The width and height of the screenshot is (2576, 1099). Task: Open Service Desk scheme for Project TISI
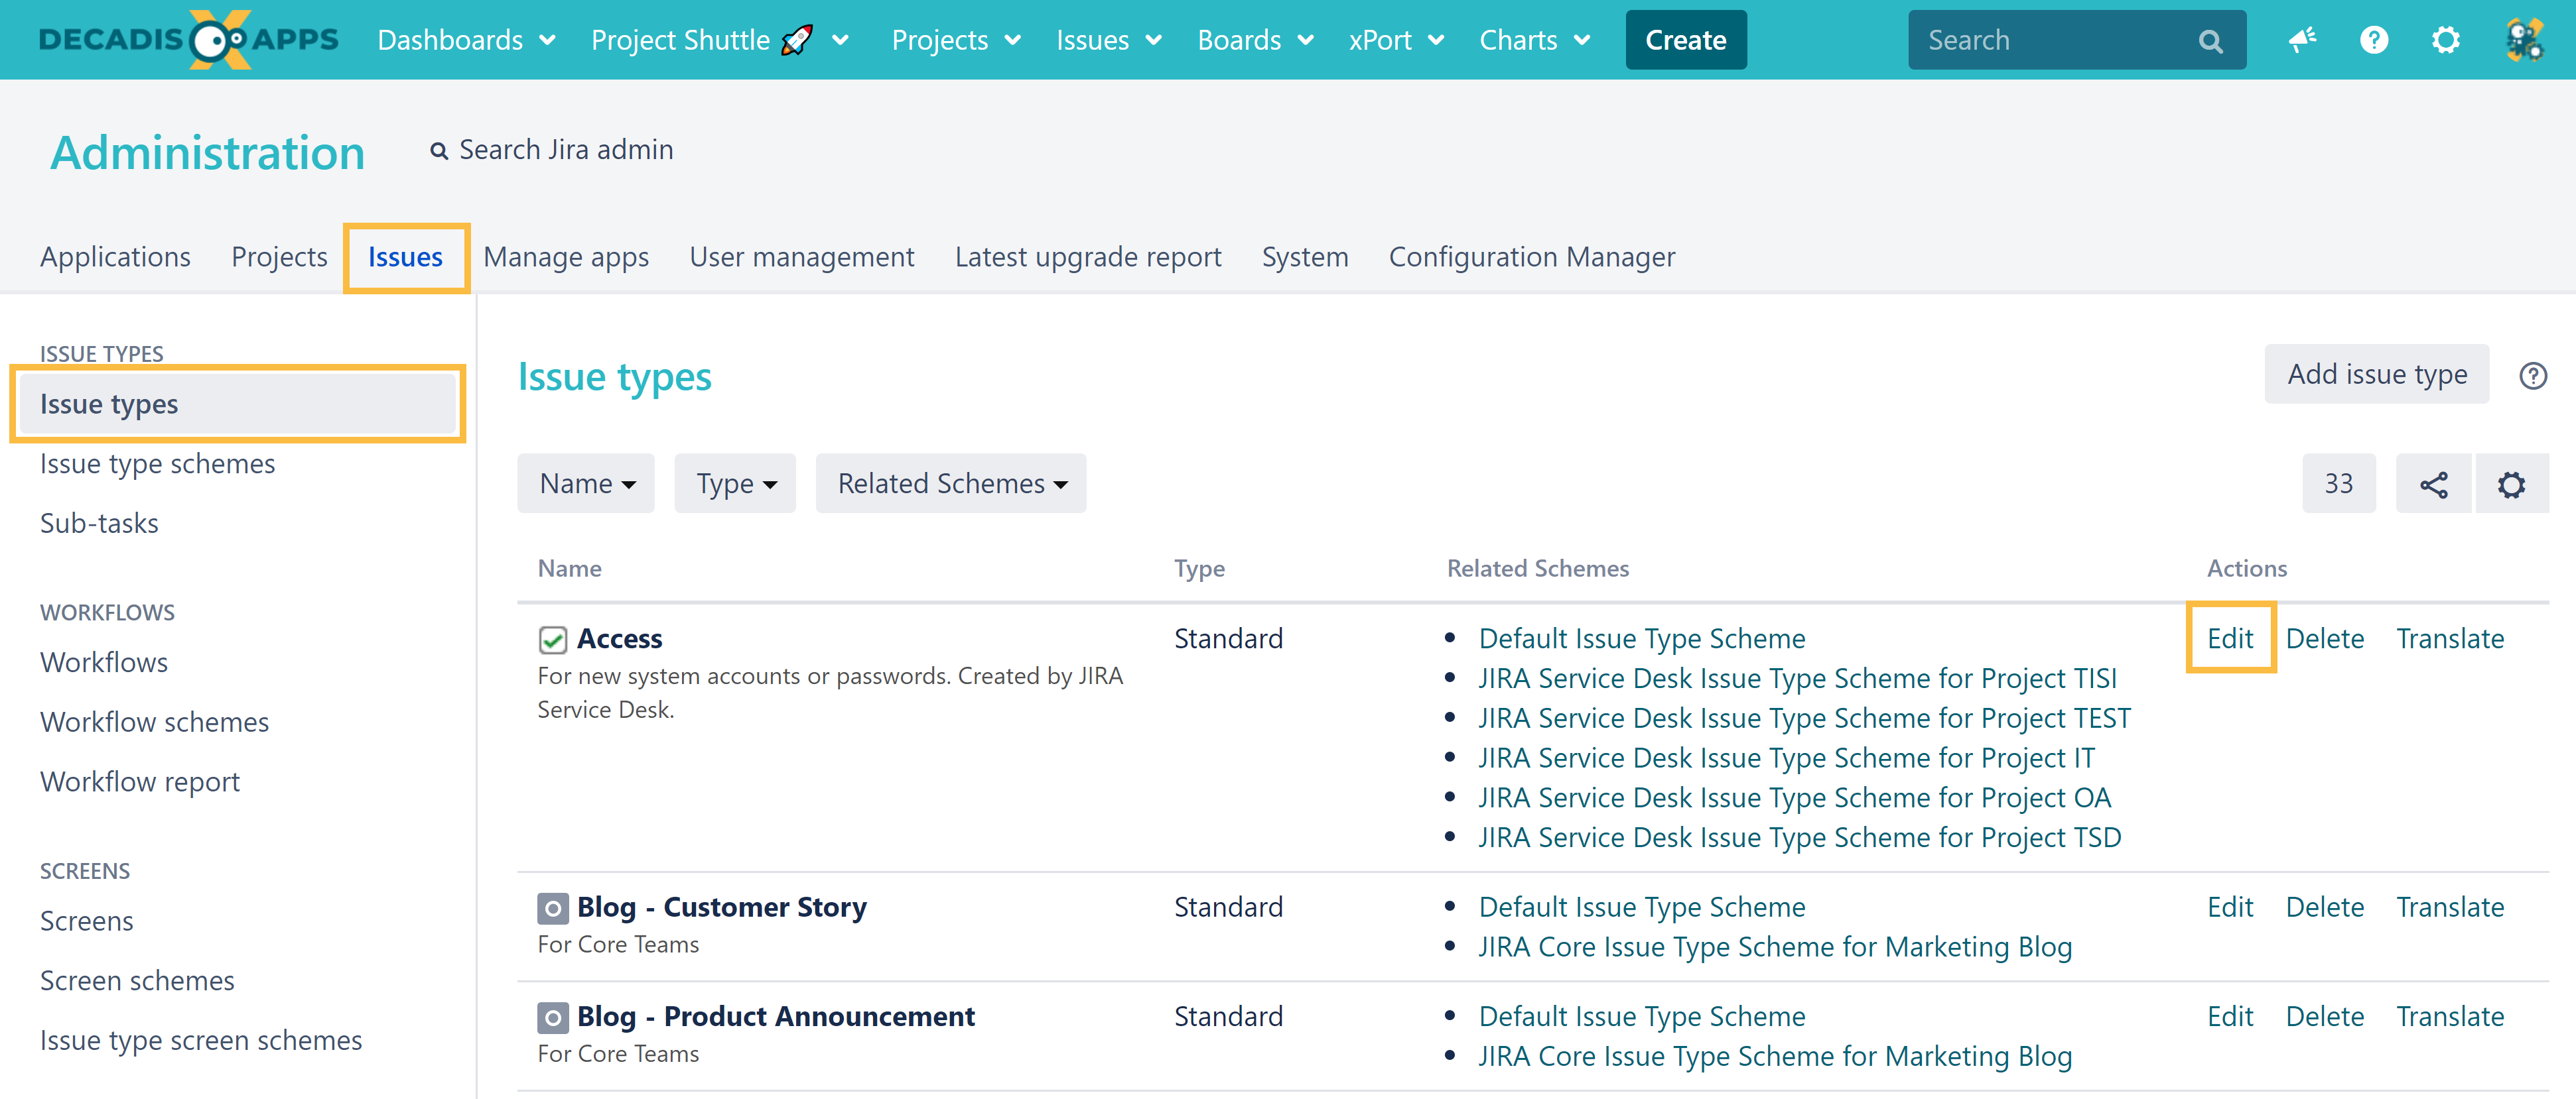[x=1798, y=679]
